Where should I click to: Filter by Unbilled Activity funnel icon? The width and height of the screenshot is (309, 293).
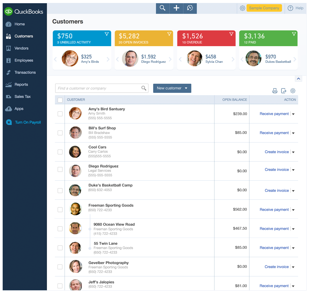107,34
